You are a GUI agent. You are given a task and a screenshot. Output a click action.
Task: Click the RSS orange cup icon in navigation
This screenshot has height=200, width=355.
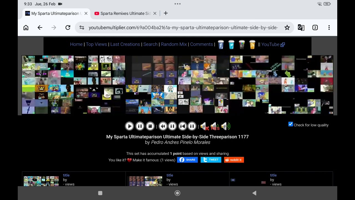[252, 44]
